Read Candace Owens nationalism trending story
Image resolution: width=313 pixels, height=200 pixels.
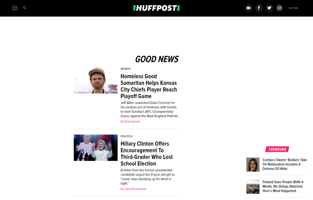coord(285,164)
